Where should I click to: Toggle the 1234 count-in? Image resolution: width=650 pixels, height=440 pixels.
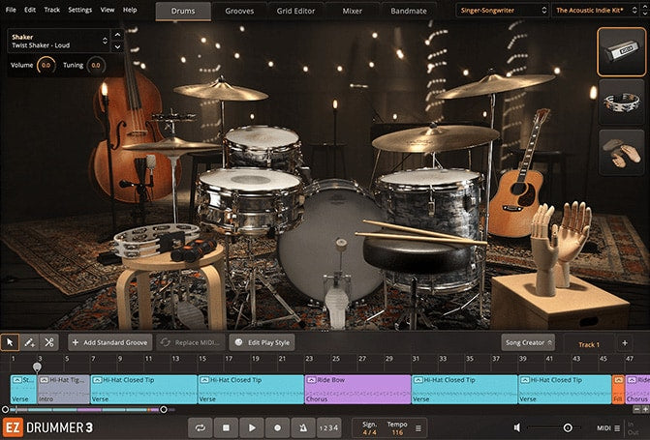328,426
